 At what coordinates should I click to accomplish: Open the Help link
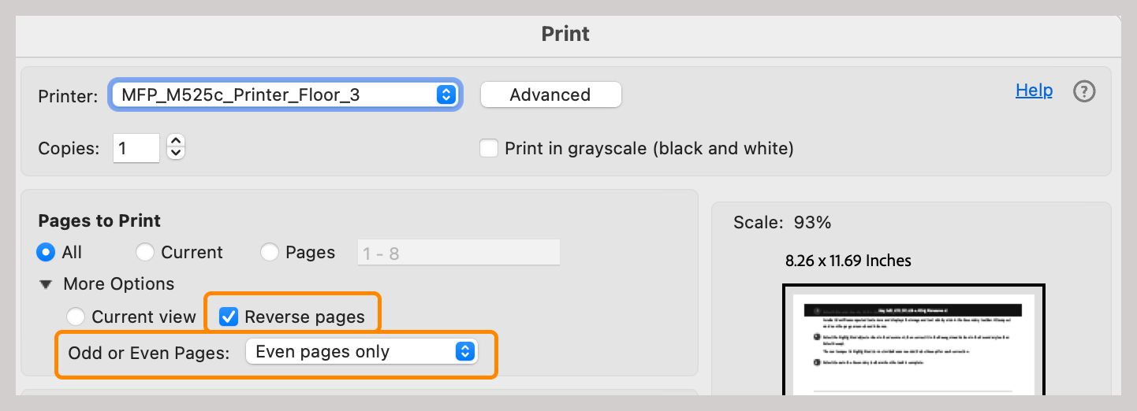tap(1034, 91)
